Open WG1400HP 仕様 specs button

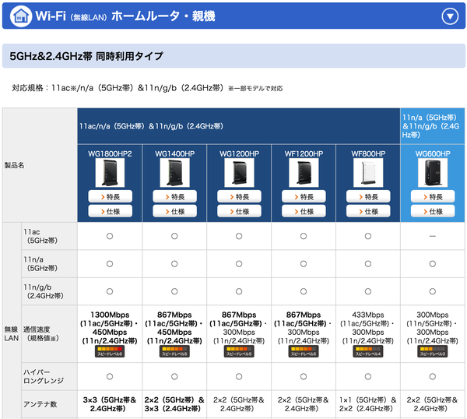pos(174,211)
